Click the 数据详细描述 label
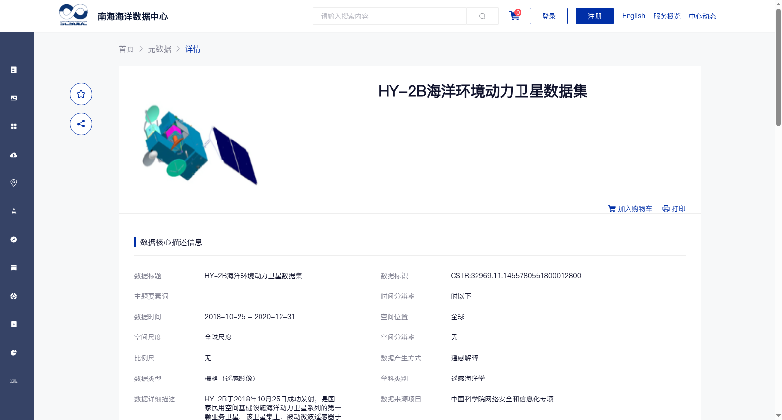 (154, 399)
